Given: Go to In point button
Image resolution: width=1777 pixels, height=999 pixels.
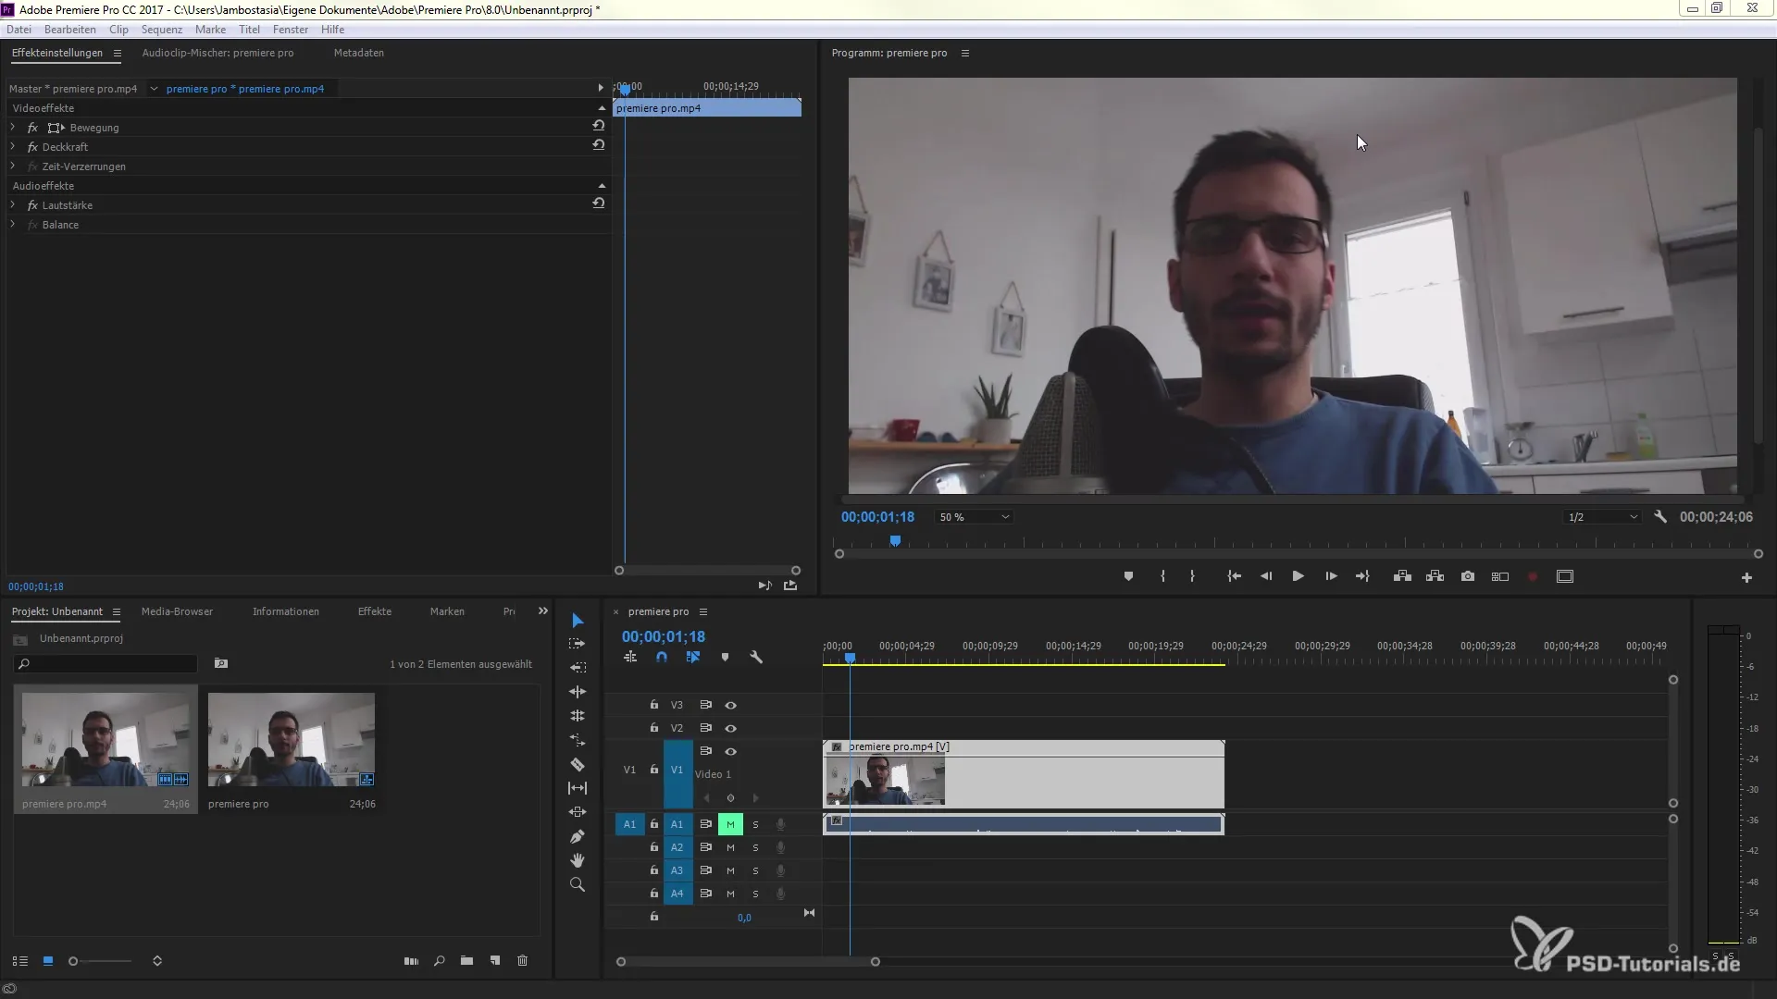Looking at the screenshot, I should click(1234, 576).
